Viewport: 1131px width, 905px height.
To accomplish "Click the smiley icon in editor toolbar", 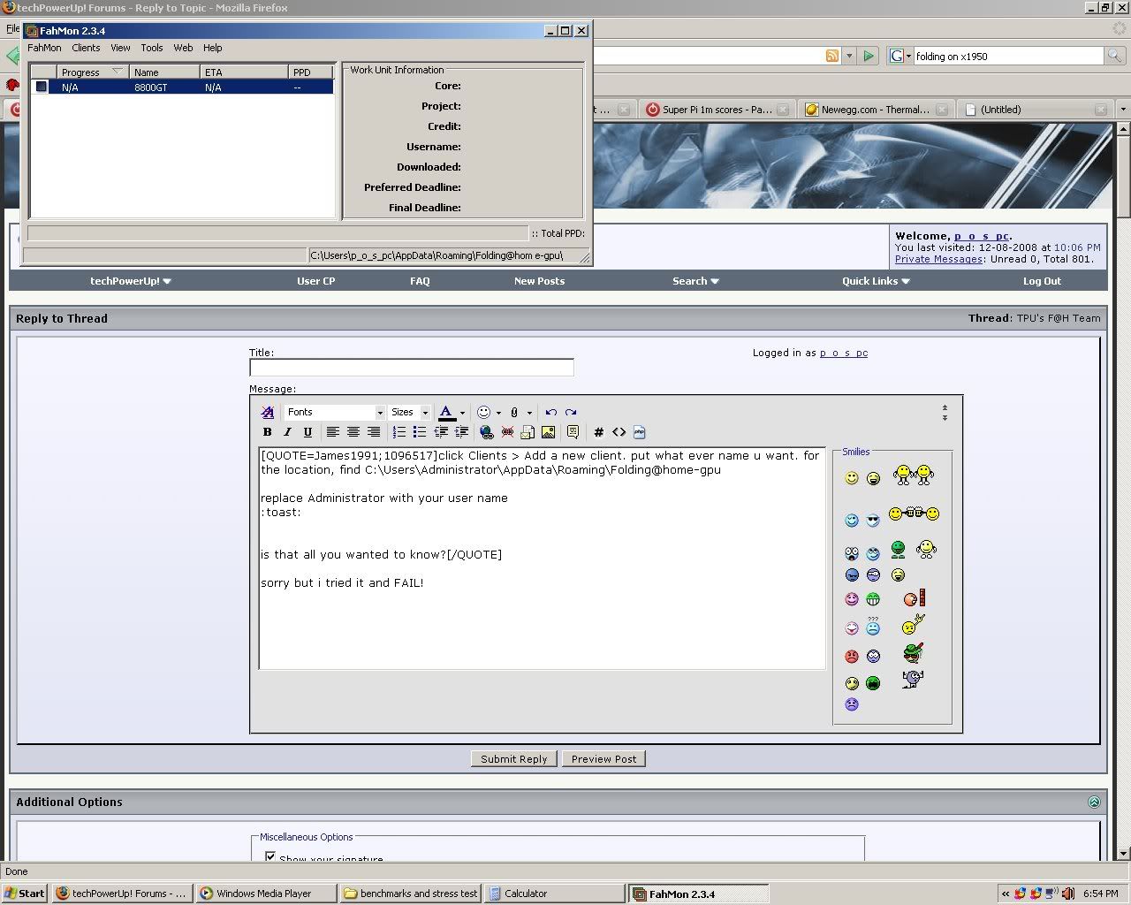I will [483, 412].
